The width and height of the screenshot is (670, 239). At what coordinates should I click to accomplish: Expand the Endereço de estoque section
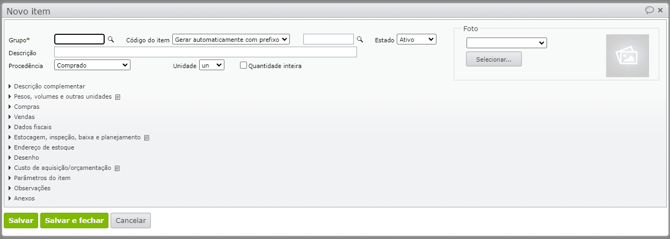coord(41,147)
